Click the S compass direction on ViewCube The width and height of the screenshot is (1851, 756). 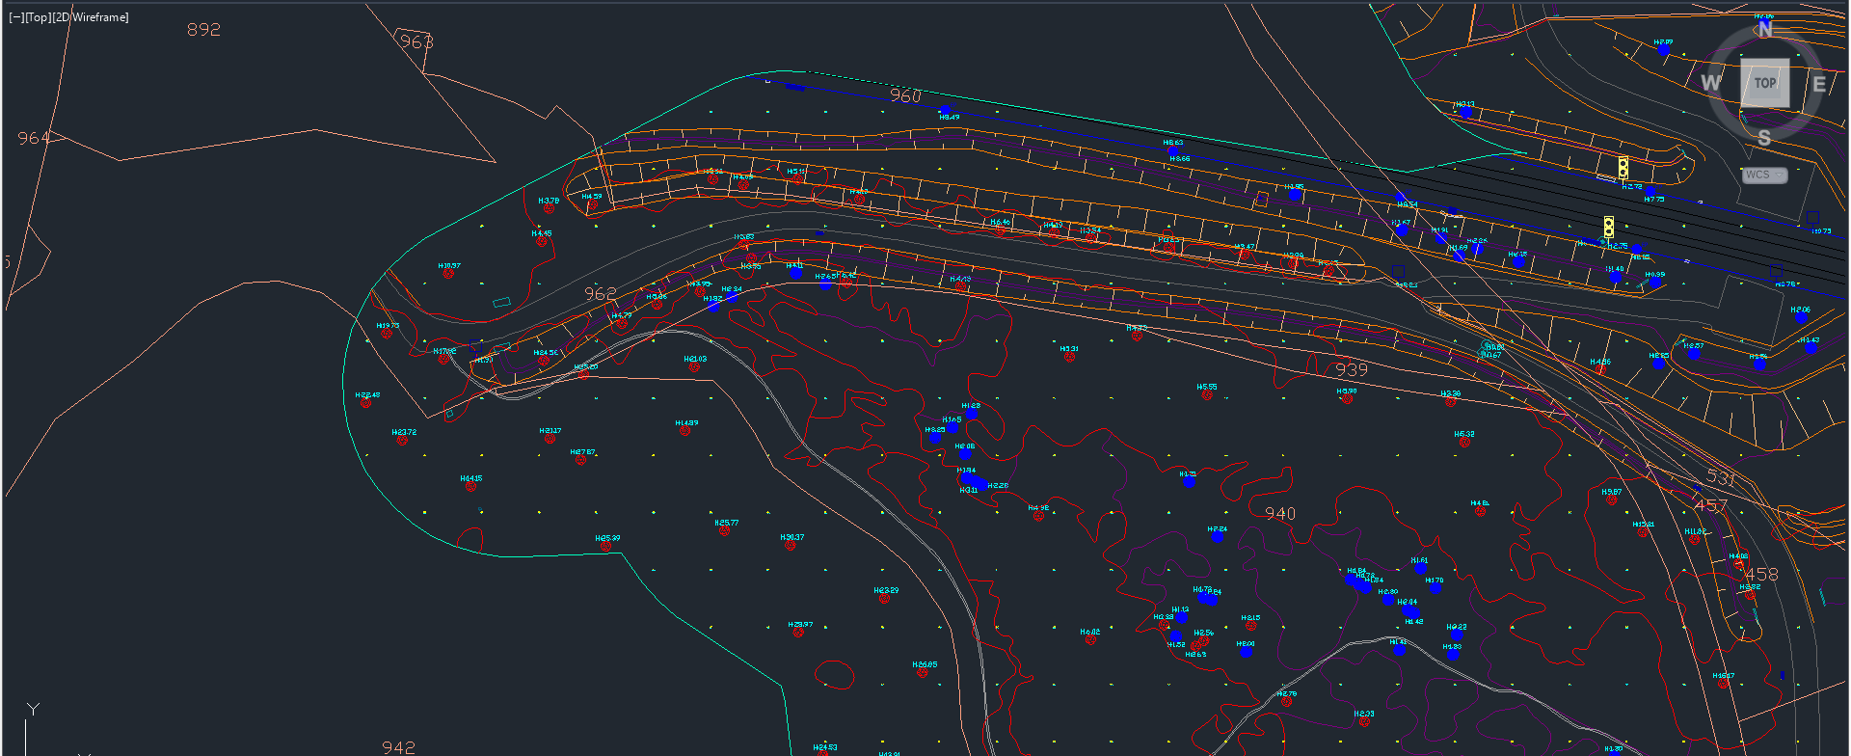click(x=1763, y=138)
